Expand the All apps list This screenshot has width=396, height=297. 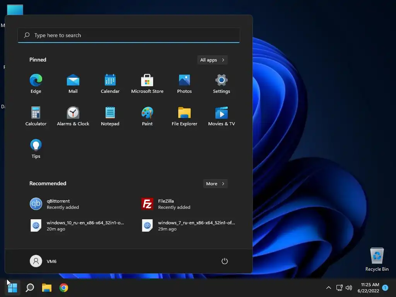tap(212, 60)
